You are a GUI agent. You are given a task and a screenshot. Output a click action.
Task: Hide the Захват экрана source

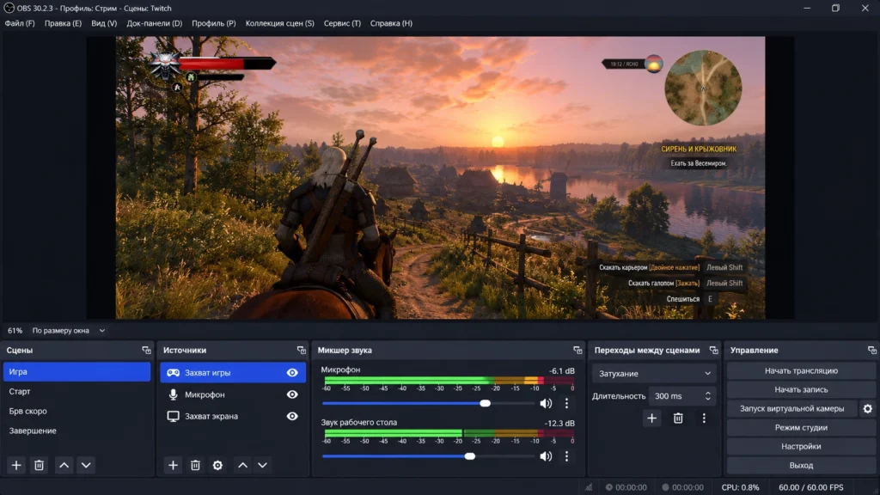[x=292, y=417]
